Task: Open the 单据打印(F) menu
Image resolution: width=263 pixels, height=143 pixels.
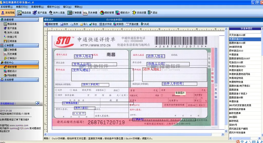Action: 22,7
